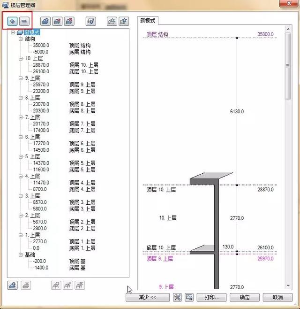
Task: Select the 35000.0 顶层 结构 row
Action: tap(62, 46)
